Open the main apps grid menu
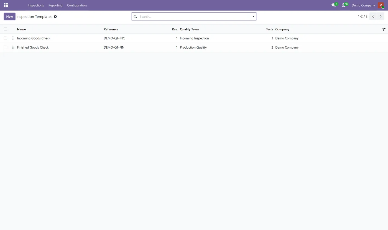Viewport: 388px width, 230px height. [x=6, y=5]
